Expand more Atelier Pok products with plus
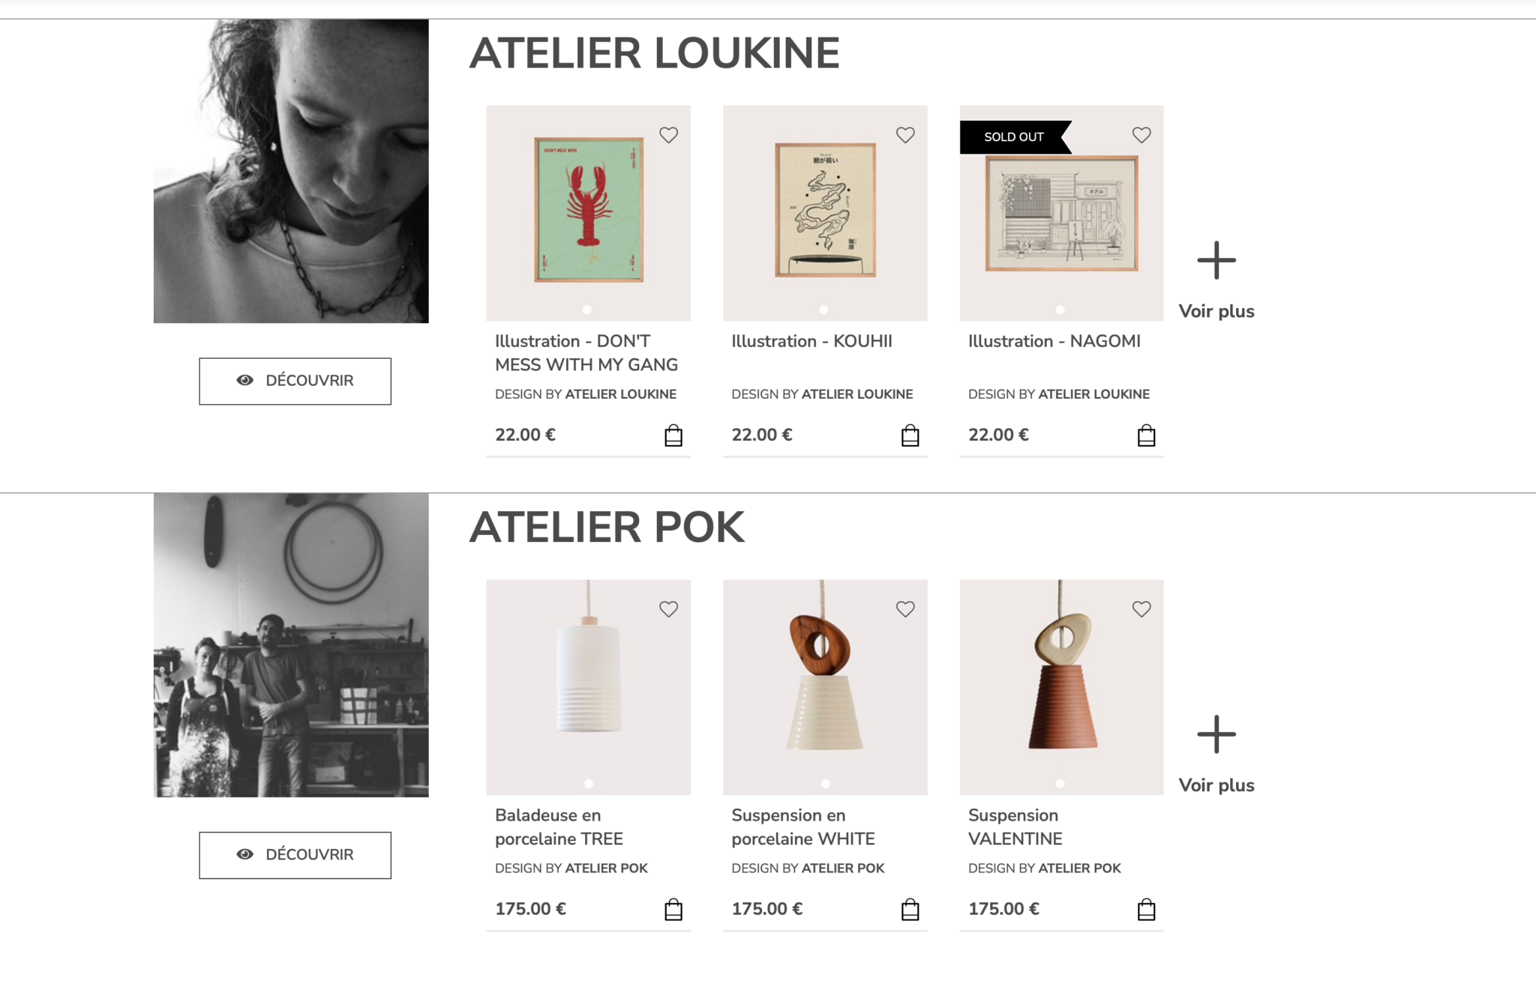The height and width of the screenshot is (981, 1536). (x=1216, y=734)
